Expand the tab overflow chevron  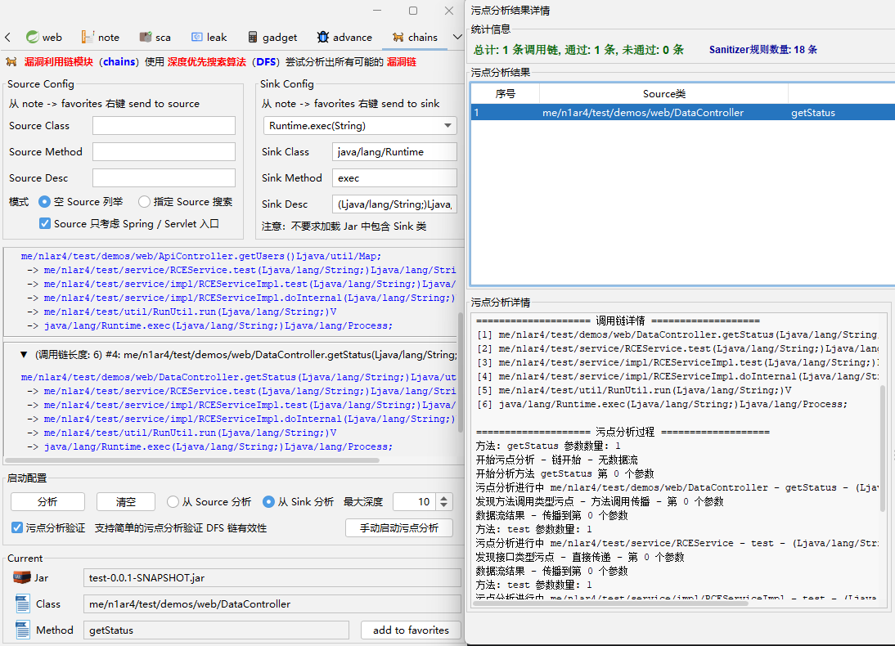[457, 37]
